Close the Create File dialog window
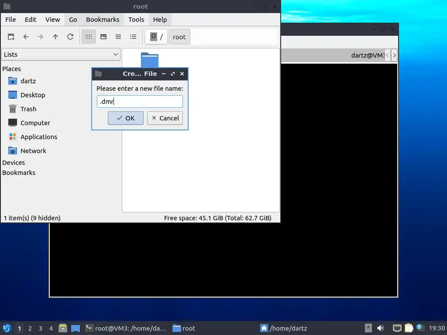447x335 pixels. (182, 74)
